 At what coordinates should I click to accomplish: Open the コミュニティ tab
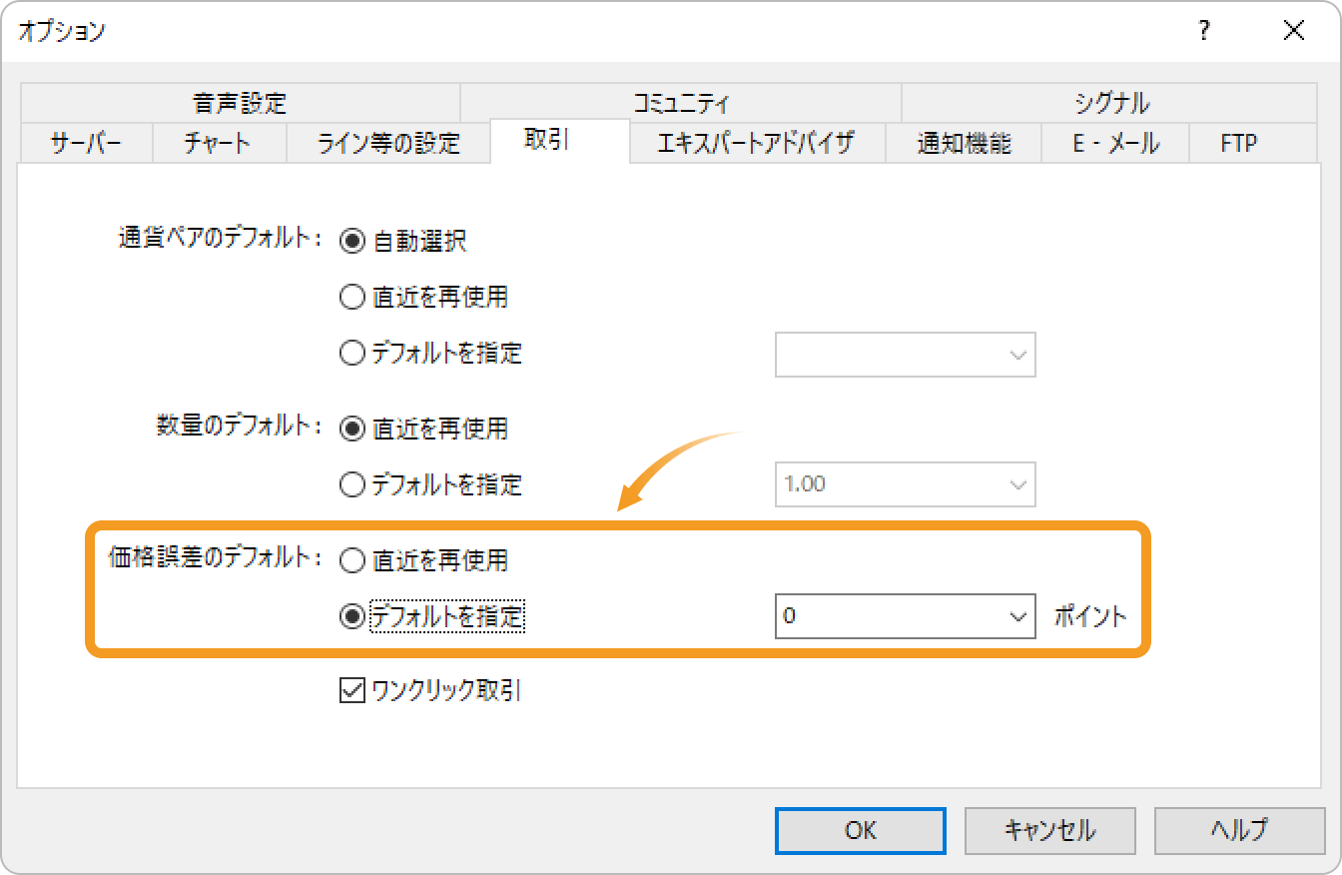(681, 103)
